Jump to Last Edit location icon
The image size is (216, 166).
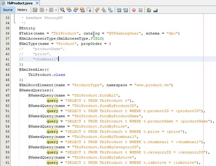pos(35,10)
